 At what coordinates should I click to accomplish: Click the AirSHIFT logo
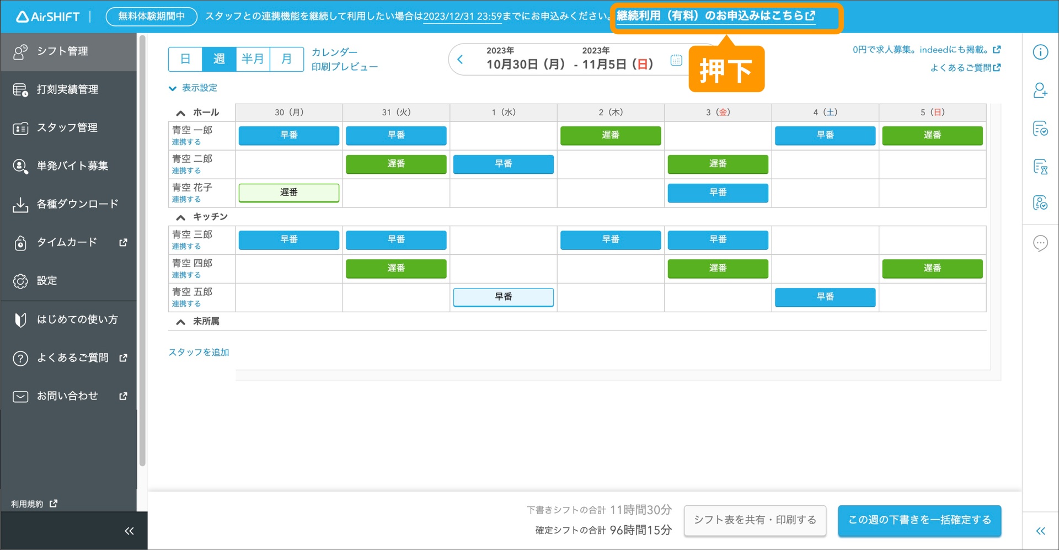[48, 17]
